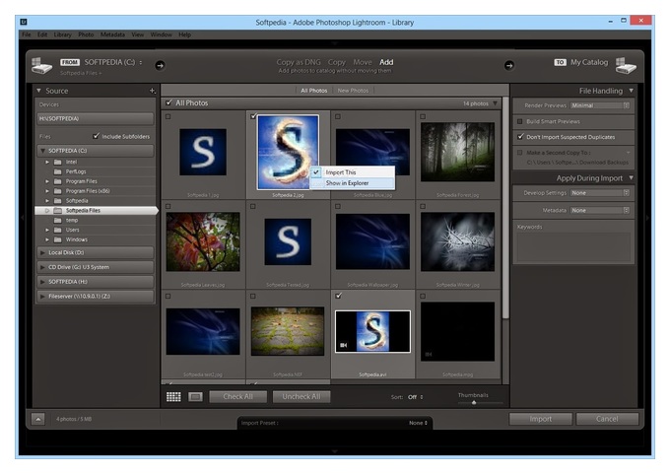
Task: Collapse File Handling panel
Action: (x=632, y=91)
